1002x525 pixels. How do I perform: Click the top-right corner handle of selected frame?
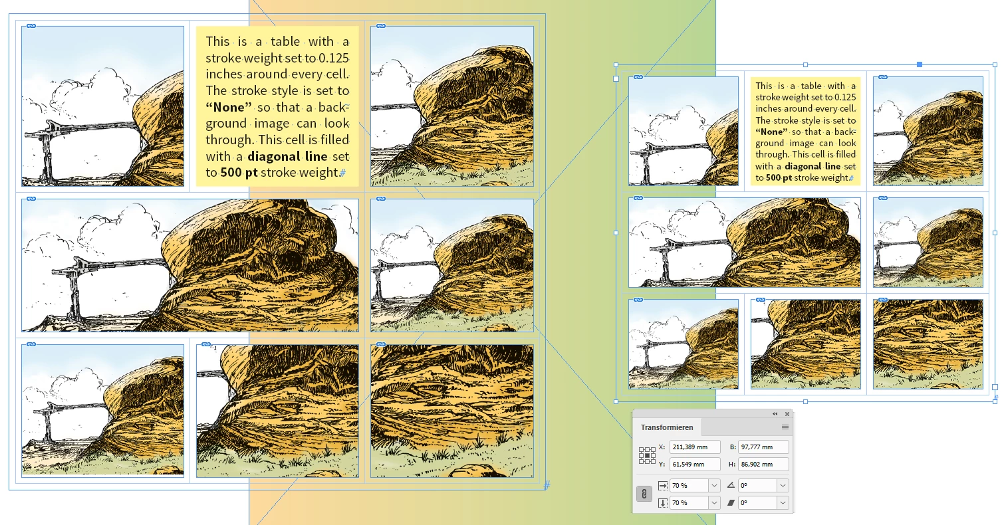995,64
